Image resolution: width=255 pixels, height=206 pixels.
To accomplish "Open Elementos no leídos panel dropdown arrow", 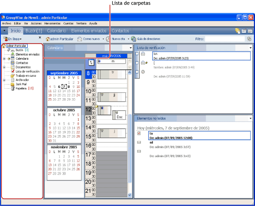I will [250, 119].
